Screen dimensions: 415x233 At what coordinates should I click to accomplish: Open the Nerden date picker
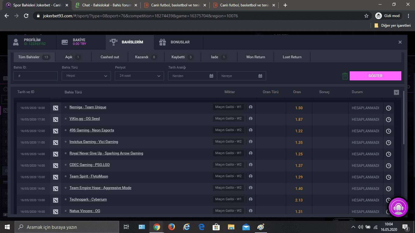[193, 76]
